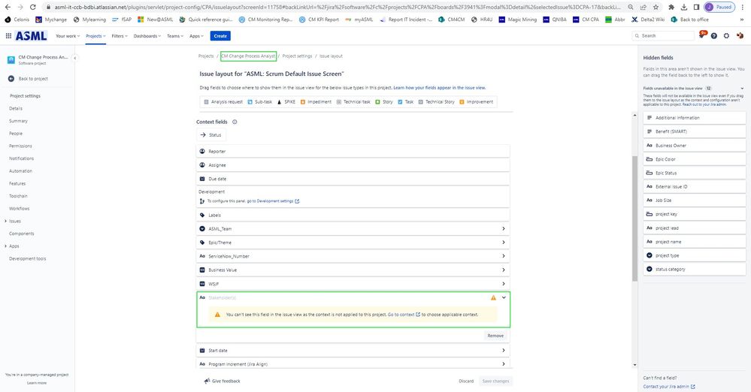Click the Magic Mining bookmark
The height and width of the screenshot is (392, 751).
coord(517,20)
